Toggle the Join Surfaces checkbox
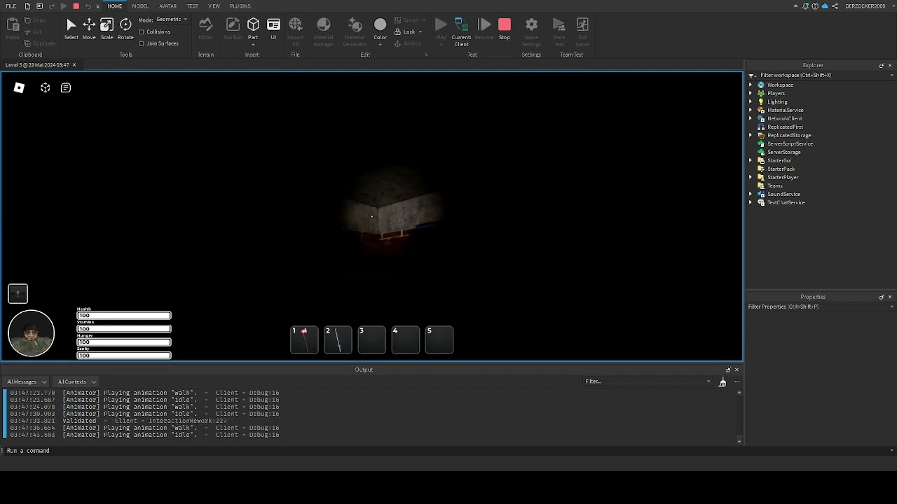 click(142, 43)
